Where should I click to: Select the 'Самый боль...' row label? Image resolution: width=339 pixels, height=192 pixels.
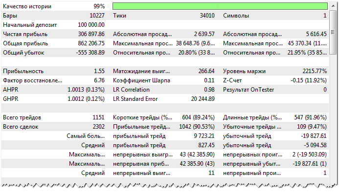(86, 136)
